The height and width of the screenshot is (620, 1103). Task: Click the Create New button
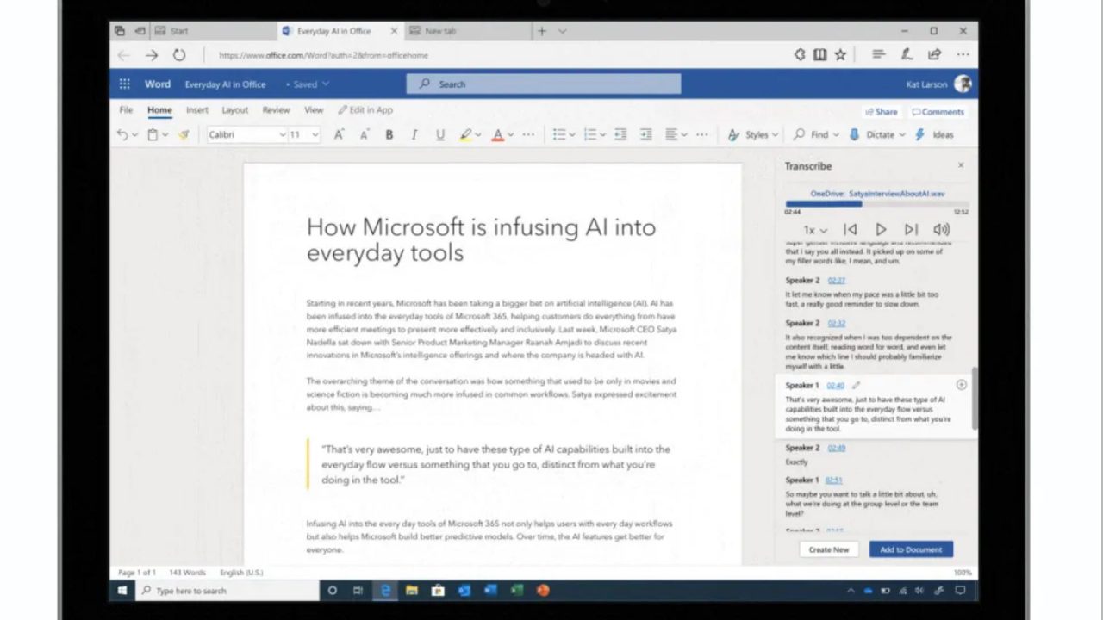pyautogui.click(x=829, y=549)
